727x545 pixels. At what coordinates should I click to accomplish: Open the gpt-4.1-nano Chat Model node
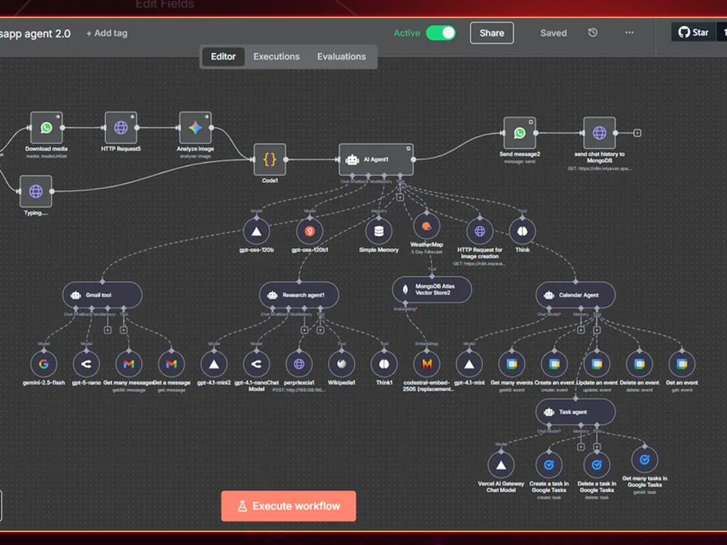[257, 364]
